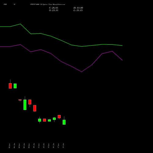Select the 03 Jun date label on the axis

click(9, 146)
